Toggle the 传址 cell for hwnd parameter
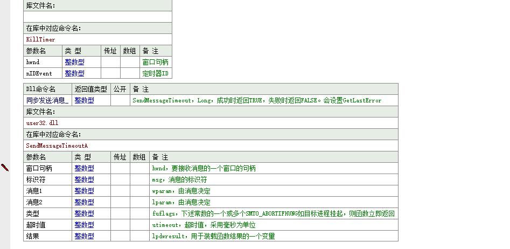Image resolution: width=510 pixels, height=249 pixels. pyautogui.click(x=110, y=62)
